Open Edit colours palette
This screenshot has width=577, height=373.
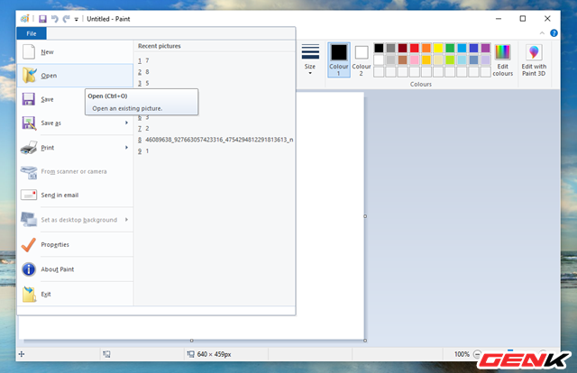point(503,60)
